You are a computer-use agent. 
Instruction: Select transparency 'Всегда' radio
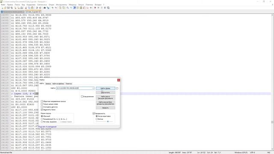[97, 119]
